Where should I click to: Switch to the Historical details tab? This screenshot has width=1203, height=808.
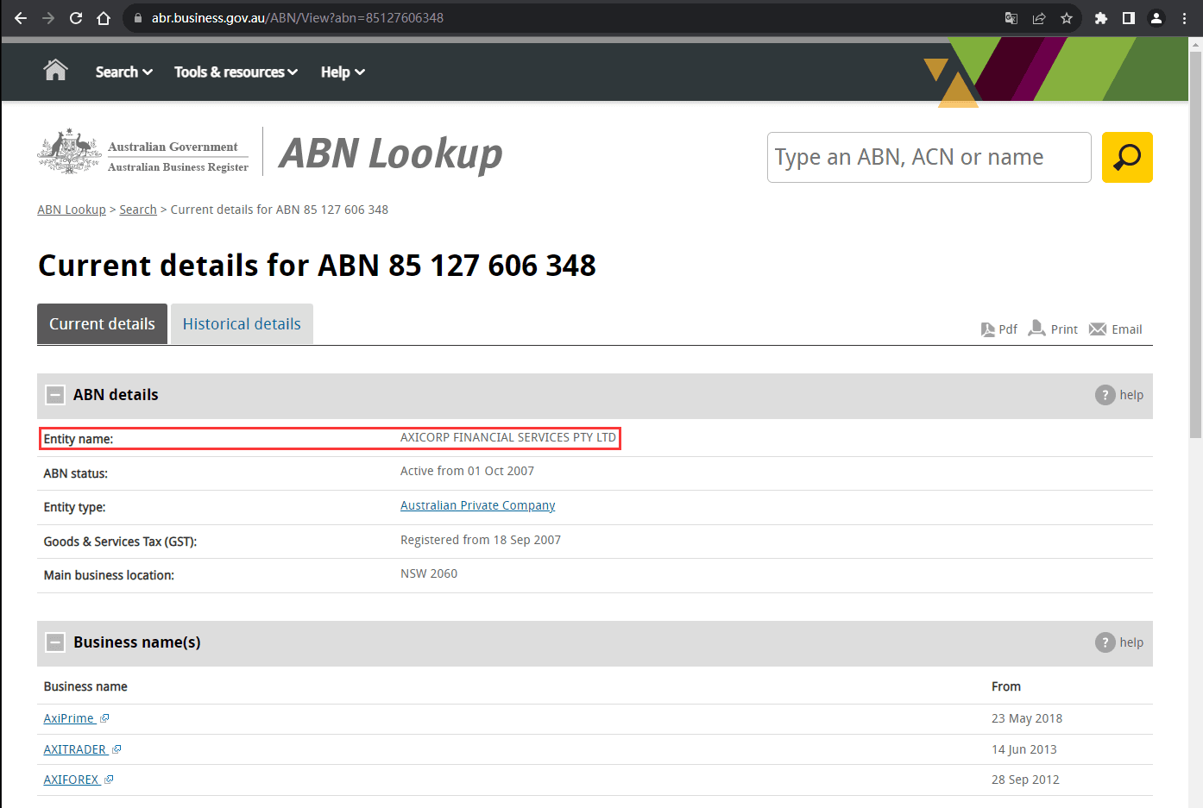(x=242, y=324)
